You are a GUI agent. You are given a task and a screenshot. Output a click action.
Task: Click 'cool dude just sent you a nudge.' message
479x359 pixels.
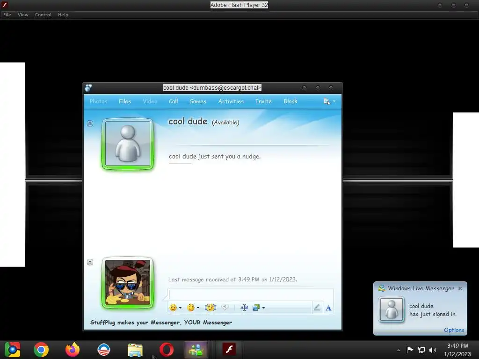coord(215,157)
